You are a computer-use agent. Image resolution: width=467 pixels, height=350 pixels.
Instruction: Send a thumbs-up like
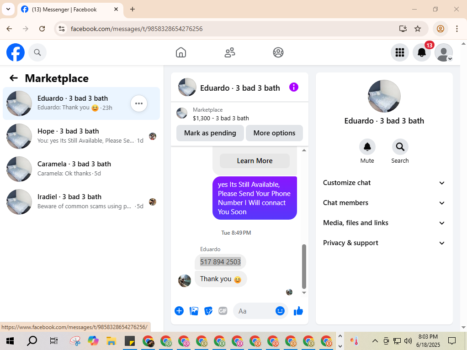(x=298, y=311)
